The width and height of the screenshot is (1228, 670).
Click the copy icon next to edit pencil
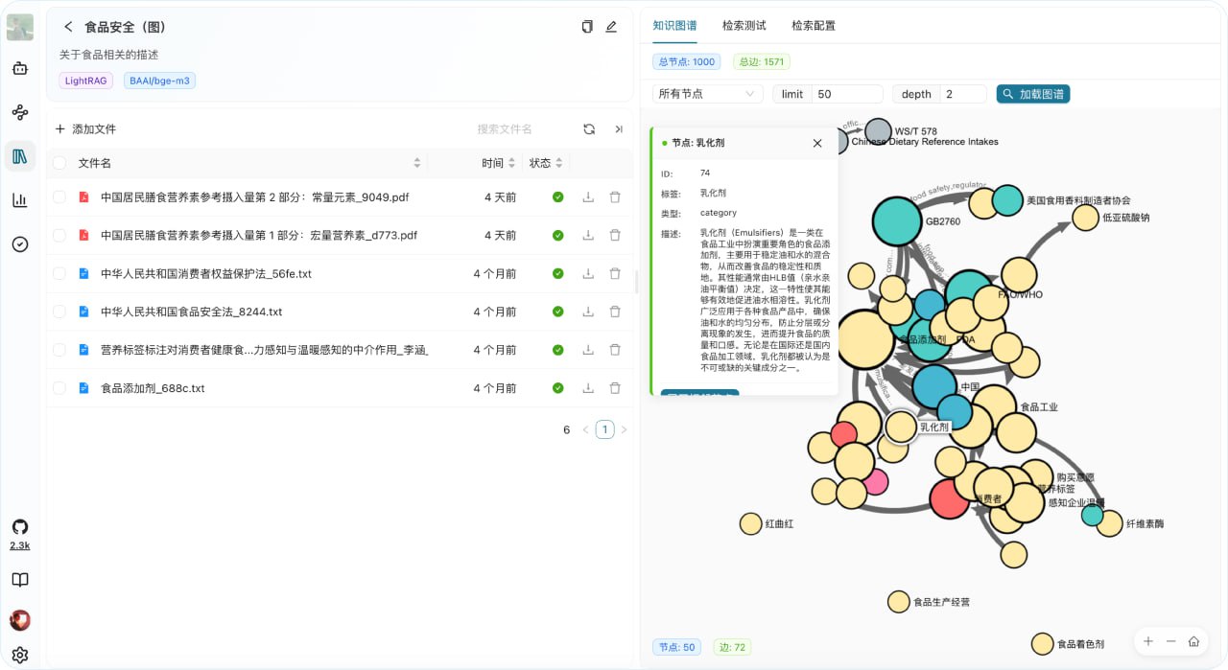click(587, 27)
